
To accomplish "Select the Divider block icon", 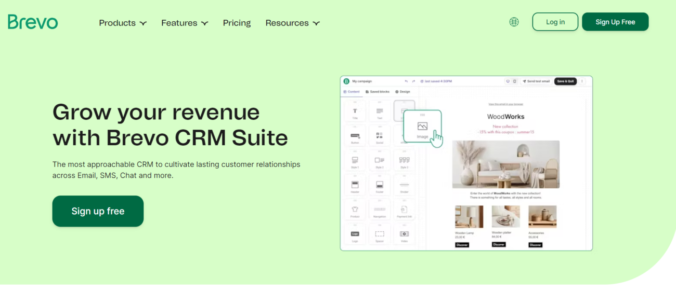I will click(x=404, y=185).
